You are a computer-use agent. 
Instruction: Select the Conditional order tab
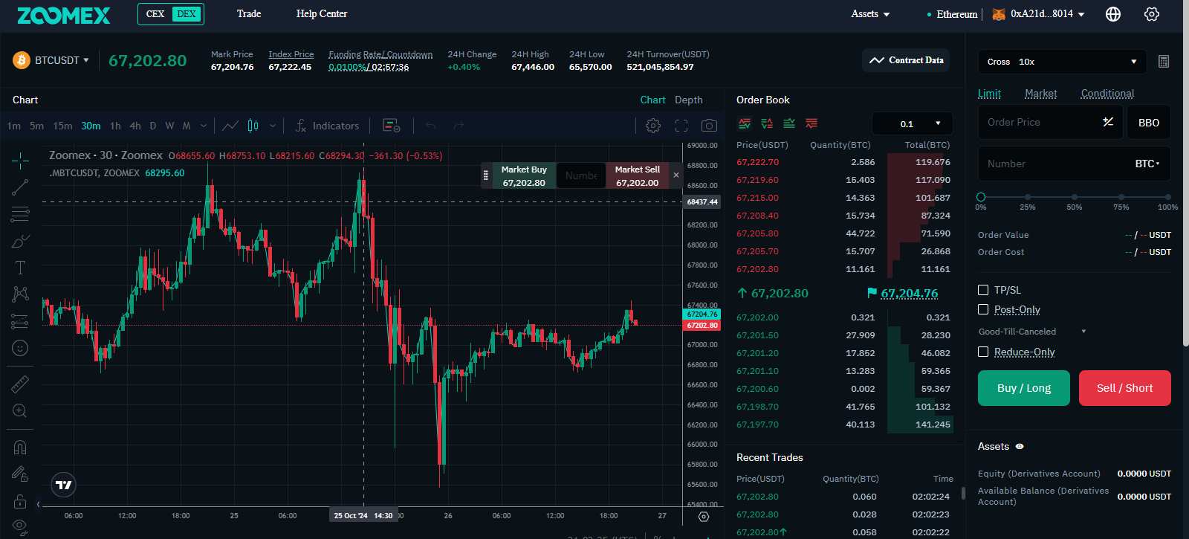pos(1107,94)
